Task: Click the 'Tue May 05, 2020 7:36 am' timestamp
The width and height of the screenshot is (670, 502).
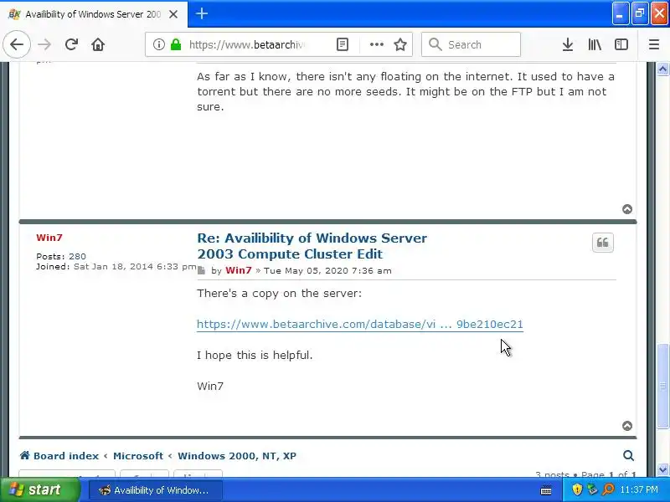Action: [x=327, y=270]
